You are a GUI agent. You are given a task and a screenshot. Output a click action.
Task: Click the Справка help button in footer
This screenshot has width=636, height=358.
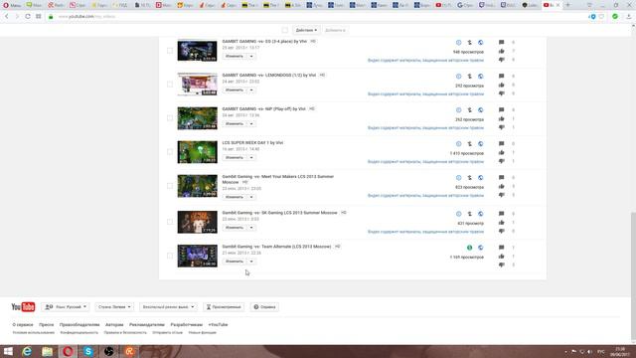(x=264, y=307)
